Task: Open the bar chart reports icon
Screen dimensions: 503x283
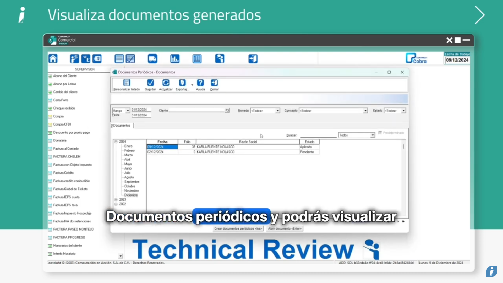Action: [x=175, y=58]
